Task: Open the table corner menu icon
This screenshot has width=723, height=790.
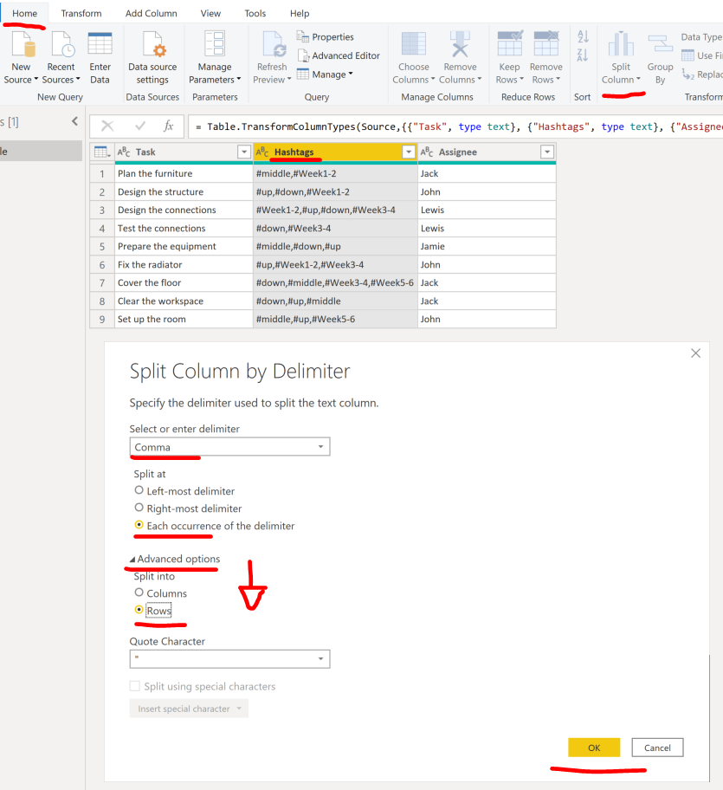Action: tap(102, 152)
